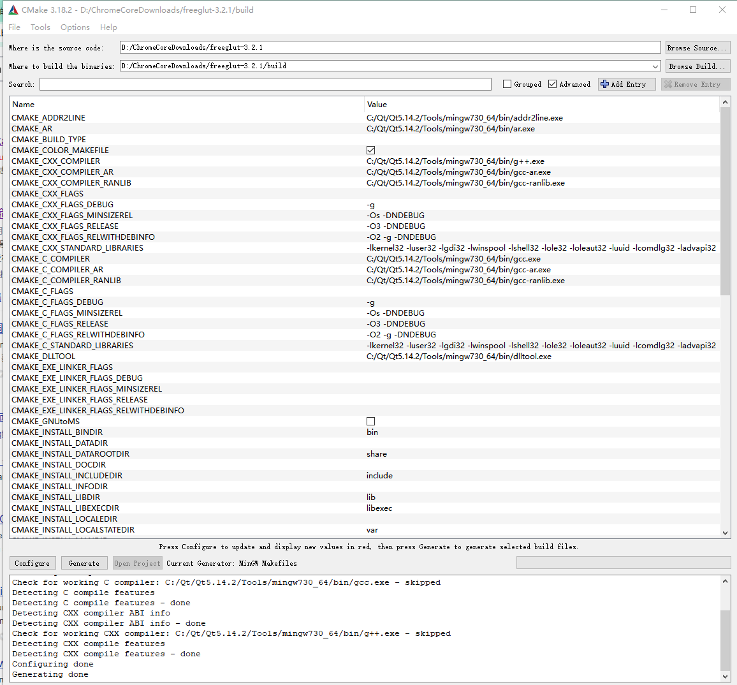Click the cache table scroll down arrow

click(725, 533)
